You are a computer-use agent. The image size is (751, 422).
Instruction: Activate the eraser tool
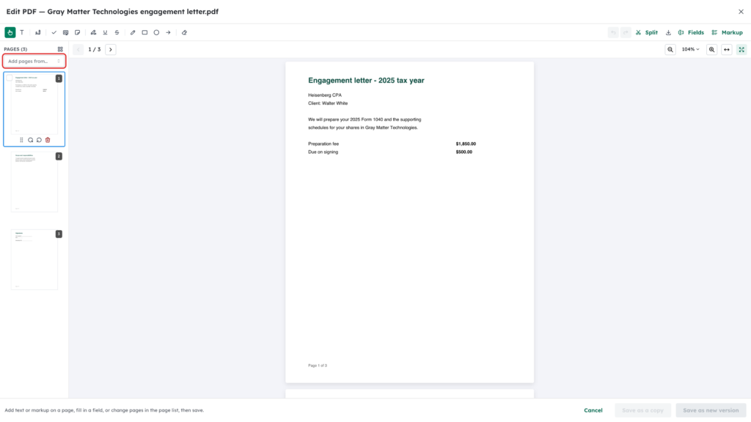pyautogui.click(x=184, y=32)
